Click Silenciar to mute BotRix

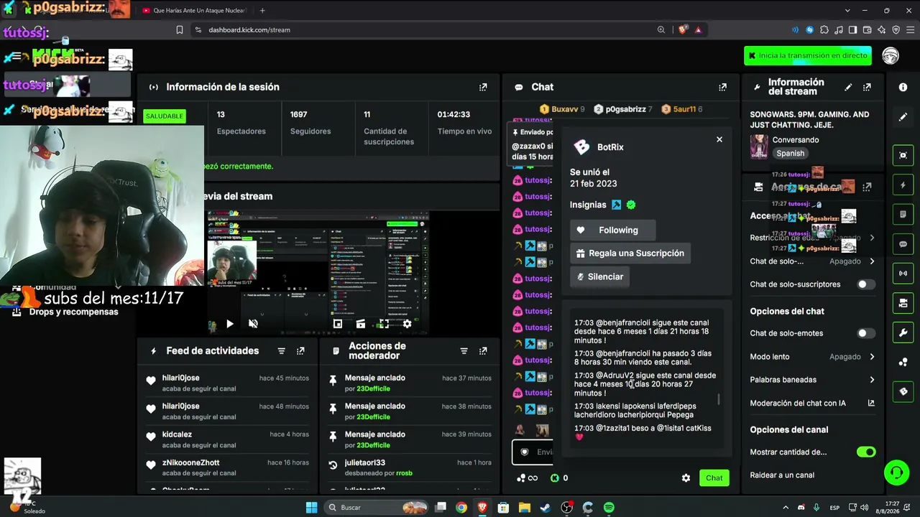[600, 277]
